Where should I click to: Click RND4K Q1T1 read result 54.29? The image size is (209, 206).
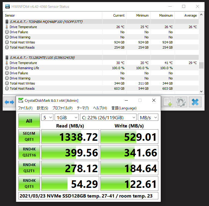pos(70,184)
